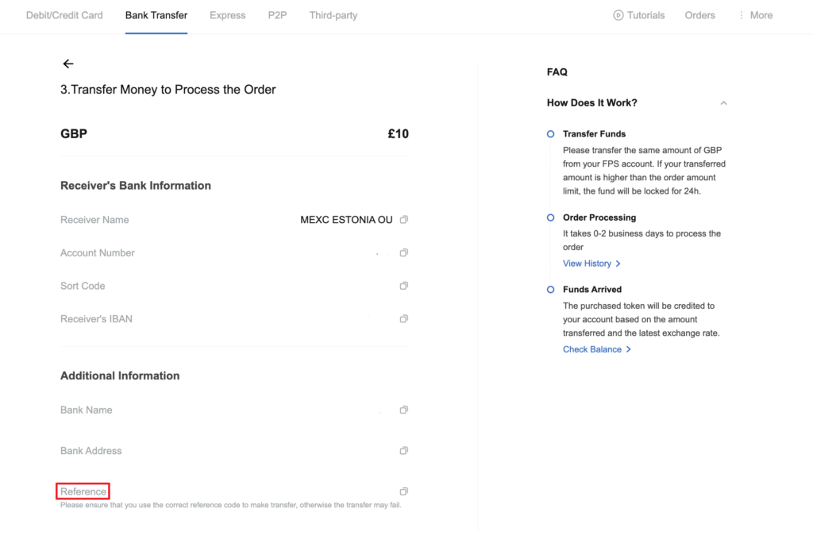Viewport: 813px width, 539px height.
Task: Open the View History link
Action: click(x=587, y=264)
